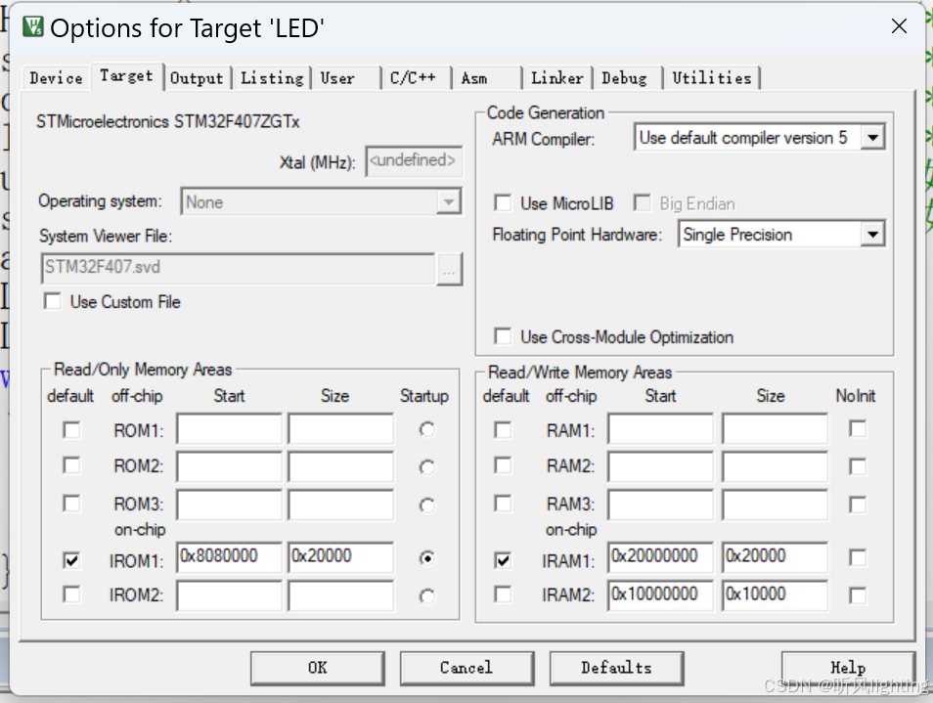Select the Target tab

click(126, 76)
